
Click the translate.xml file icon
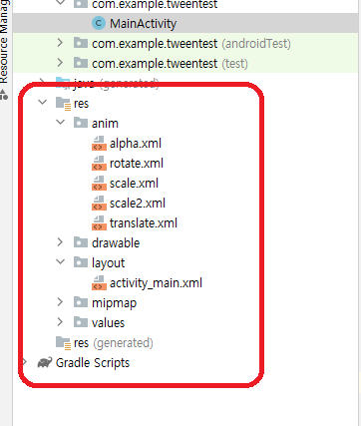tap(99, 223)
